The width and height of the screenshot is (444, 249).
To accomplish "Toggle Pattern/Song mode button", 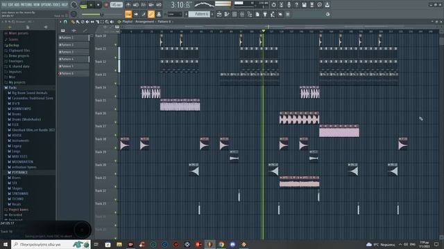I will (83, 6).
